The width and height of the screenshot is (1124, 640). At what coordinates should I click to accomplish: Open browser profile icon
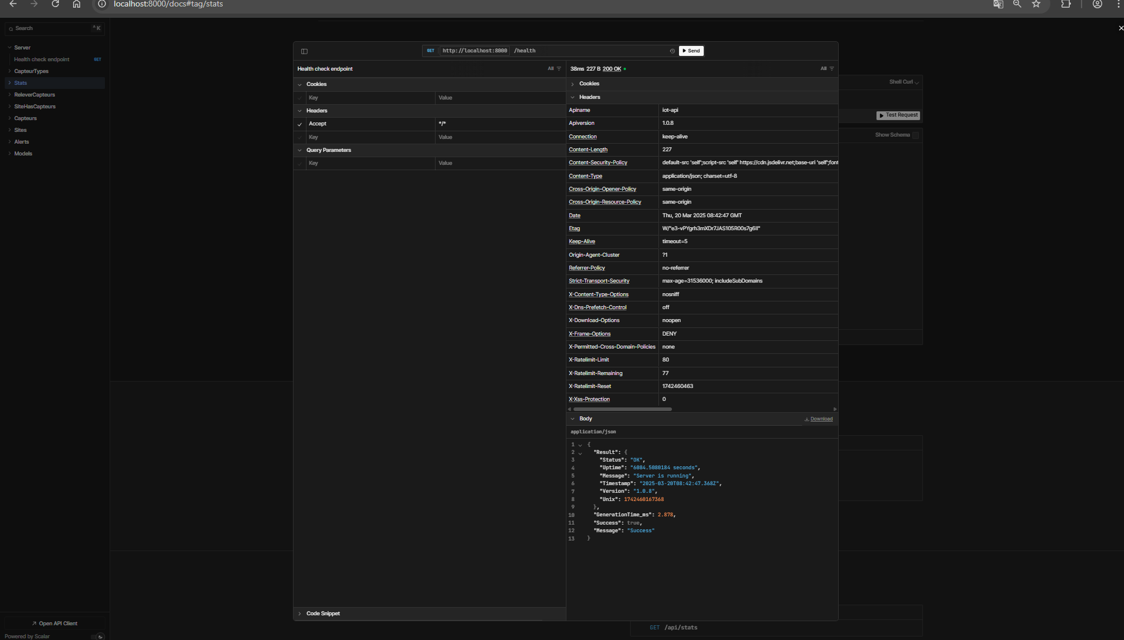pyautogui.click(x=1097, y=4)
